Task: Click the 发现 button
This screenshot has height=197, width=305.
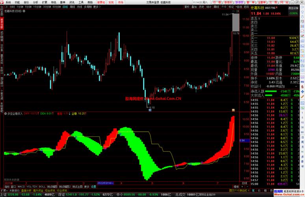Action: pyautogui.click(x=111, y=2)
